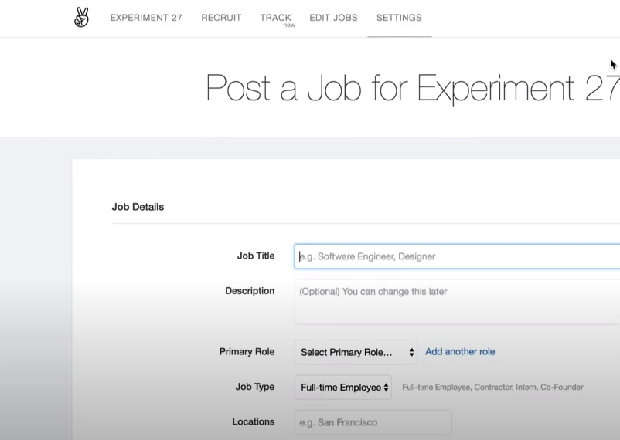Image resolution: width=620 pixels, height=440 pixels.
Task: Go to the Recruit tab
Action: [x=221, y=18]
